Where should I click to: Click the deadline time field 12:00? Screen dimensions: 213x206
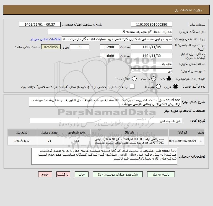[x=110, y=47]
